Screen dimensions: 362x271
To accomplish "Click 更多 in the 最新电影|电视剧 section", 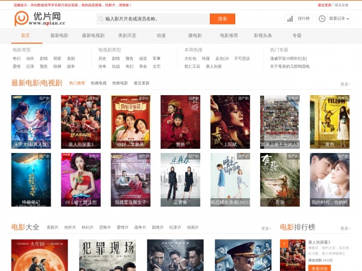I will 345,84.
